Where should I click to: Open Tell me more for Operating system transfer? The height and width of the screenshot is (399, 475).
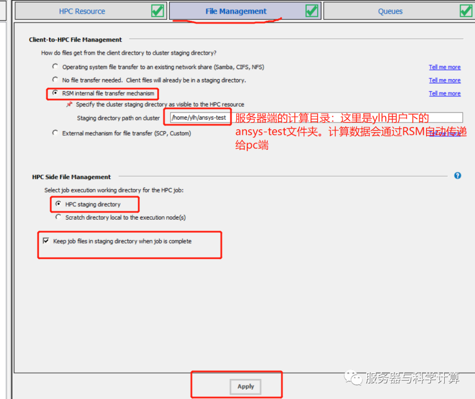444,67
